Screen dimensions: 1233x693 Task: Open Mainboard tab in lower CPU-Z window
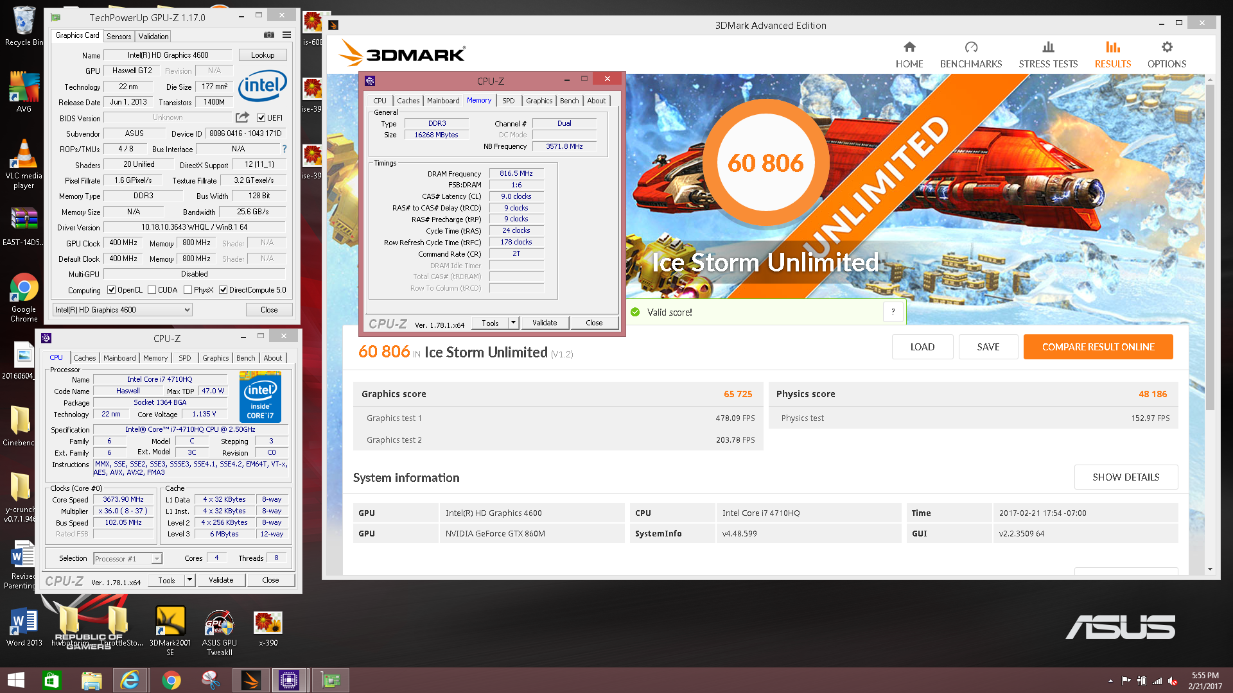(x=119, y=358)
